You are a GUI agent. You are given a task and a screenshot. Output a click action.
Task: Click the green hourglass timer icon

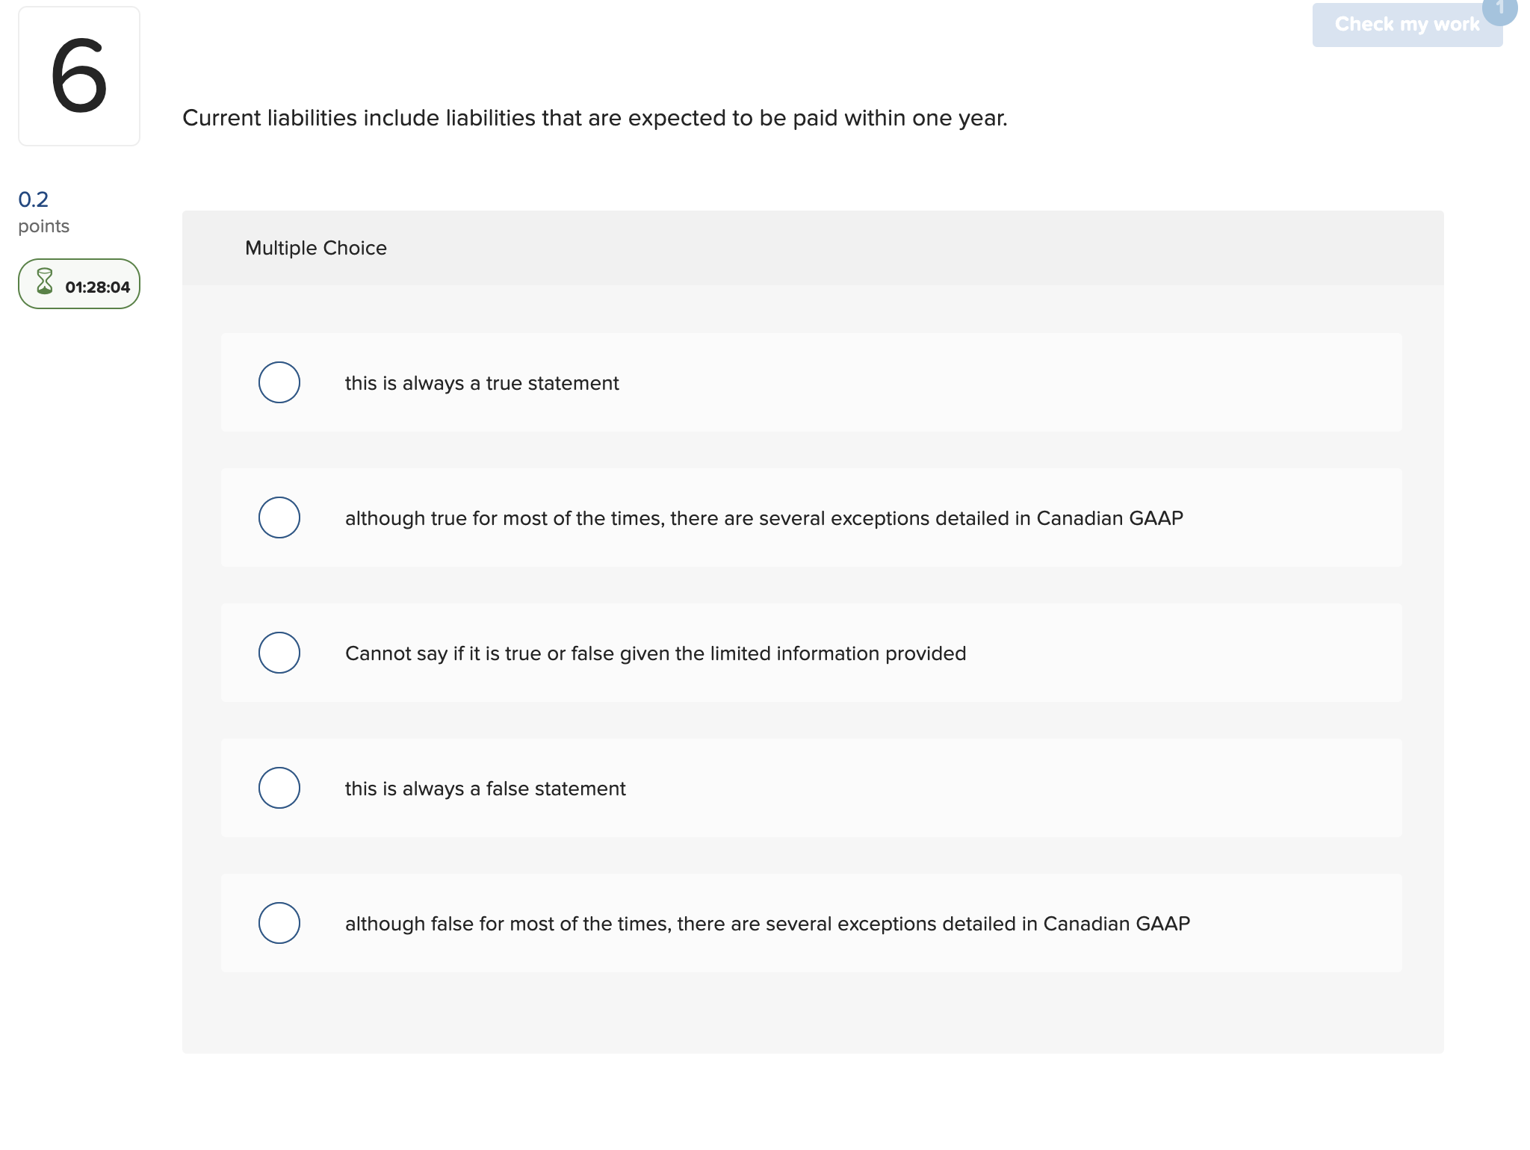click(x=43, y=283)
